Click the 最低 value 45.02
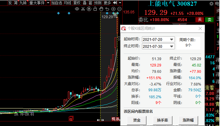Viewport: 220px width, 126px height. pyautogui.click(x=196, y=65)
